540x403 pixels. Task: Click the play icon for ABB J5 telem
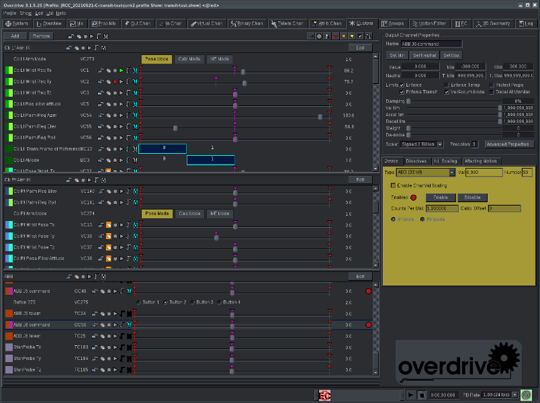click(x=116, y=314)
